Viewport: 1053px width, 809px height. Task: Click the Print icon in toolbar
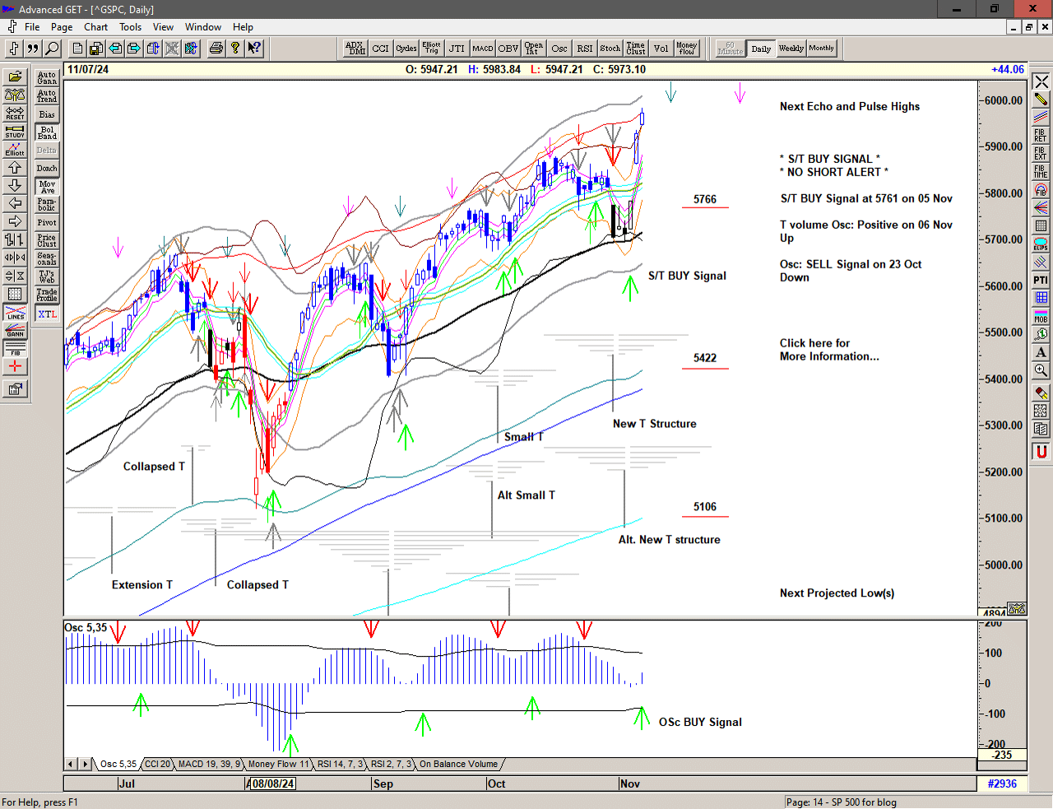pyautogui.click(x=216, y=49)
